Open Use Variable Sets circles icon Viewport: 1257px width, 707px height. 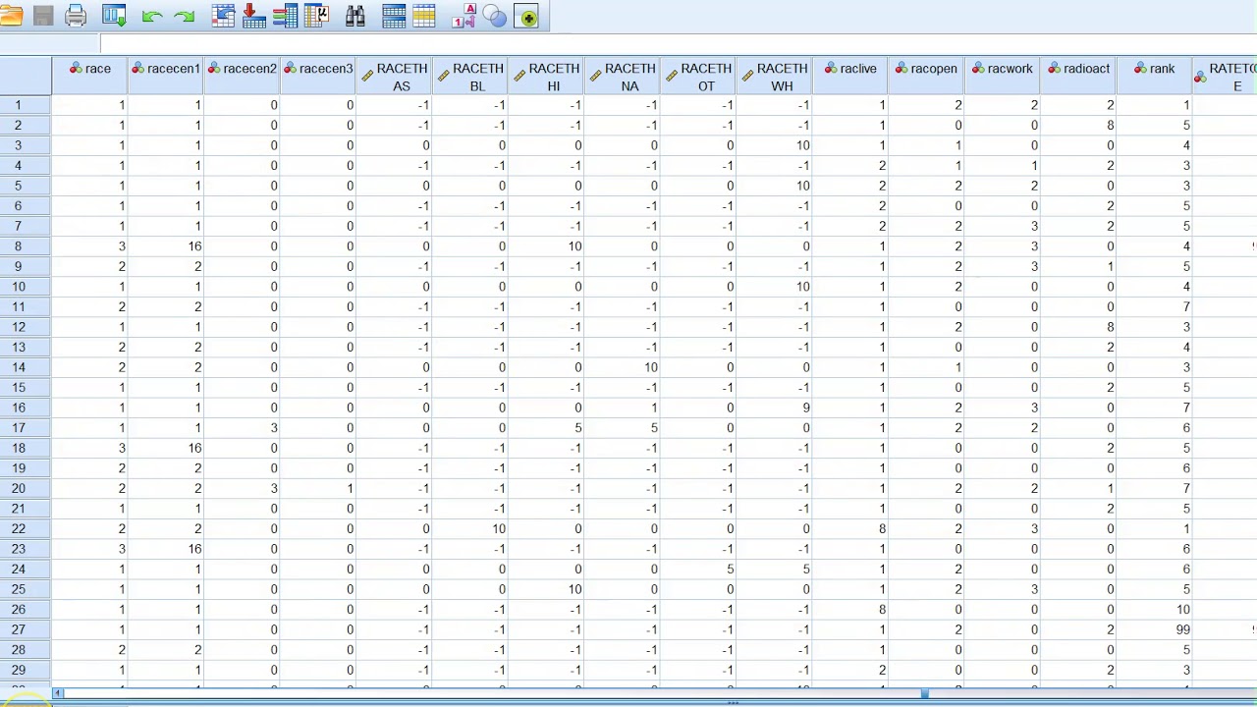point(495,16)
